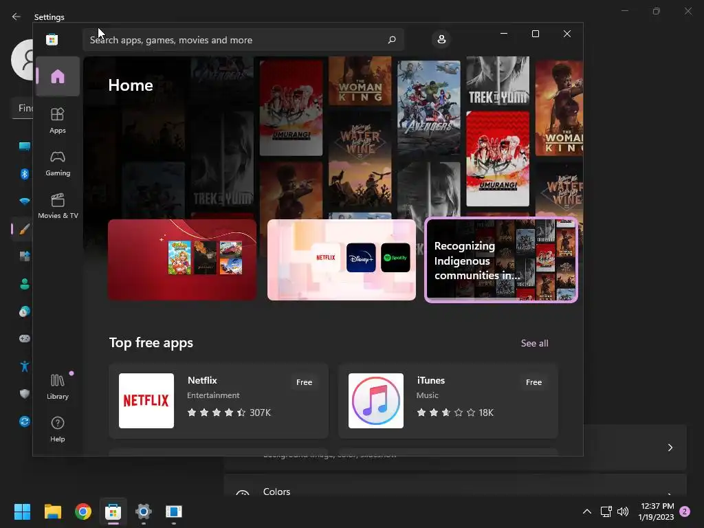Open Recognizing Indigenous communities banner
Viewport: 704px width, 528px height.
tap(501, 259)
